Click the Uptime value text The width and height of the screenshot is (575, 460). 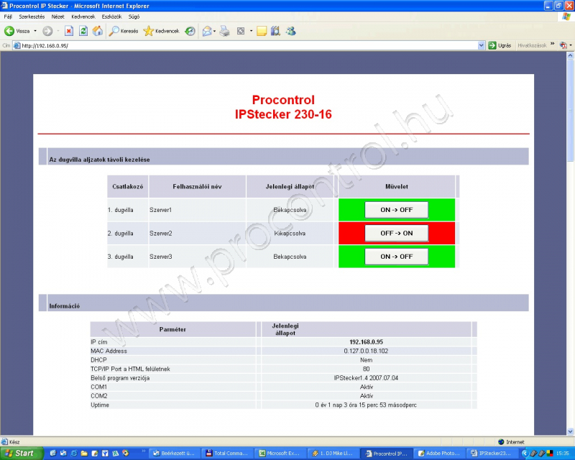366,405
